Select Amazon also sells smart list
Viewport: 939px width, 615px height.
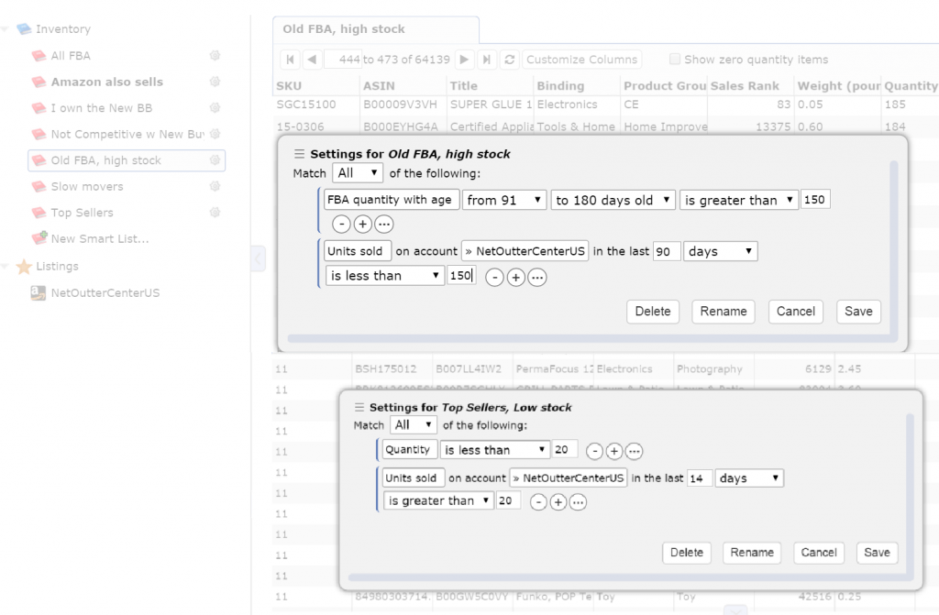tap(106, 82)
